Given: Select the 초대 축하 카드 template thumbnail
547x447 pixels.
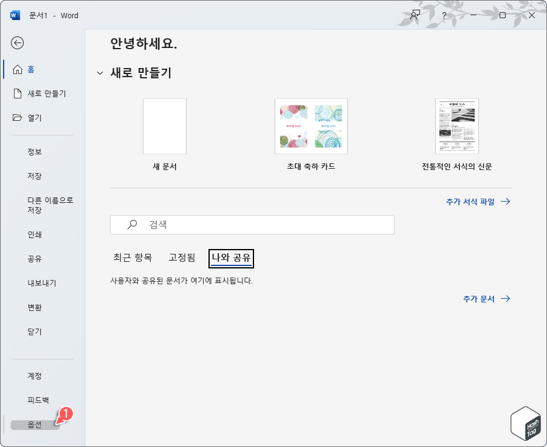Looking at the screenshot, I should [311, 126].
